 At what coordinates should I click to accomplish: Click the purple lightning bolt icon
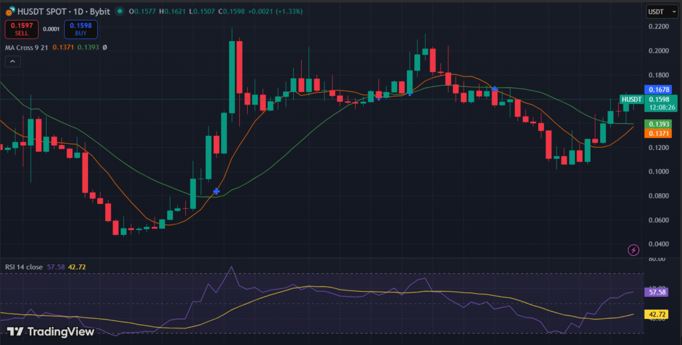(633, 250)
